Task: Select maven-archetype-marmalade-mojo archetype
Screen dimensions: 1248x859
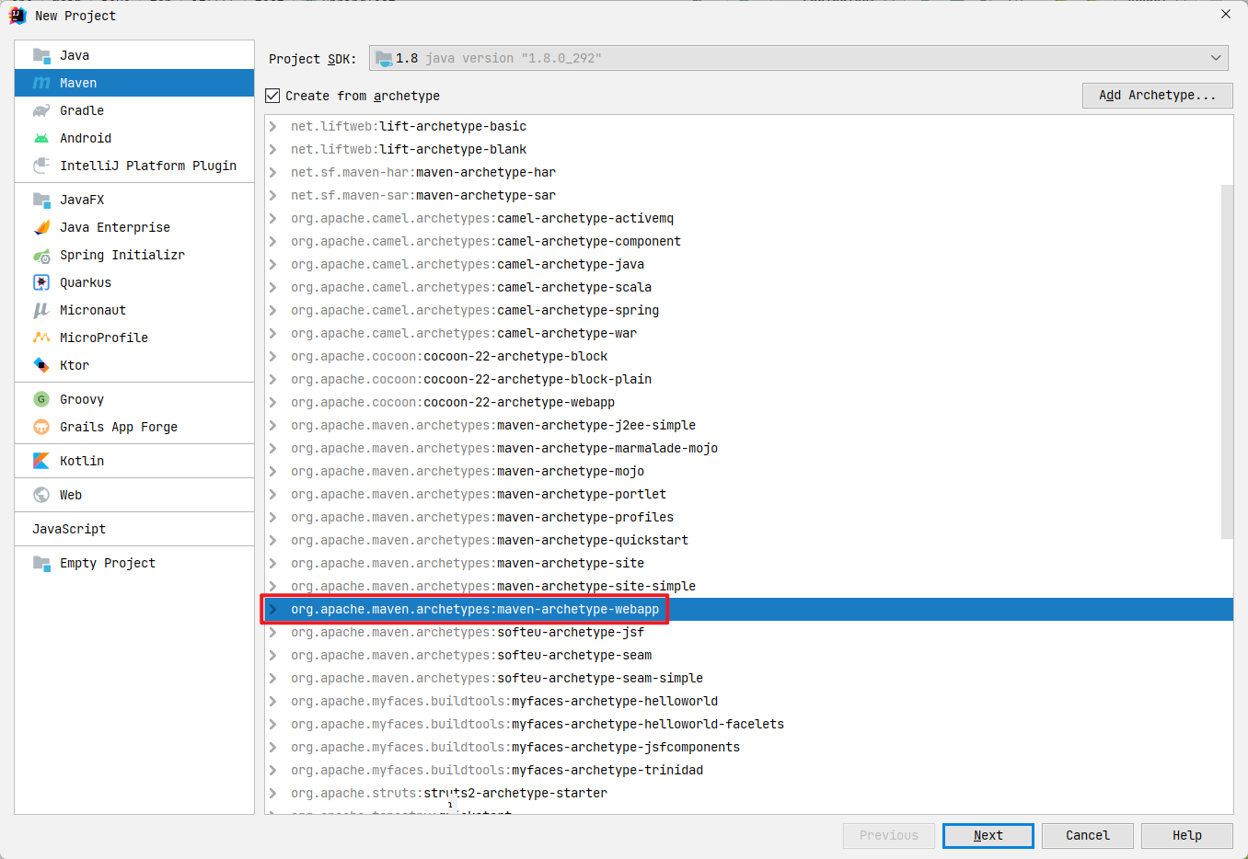Action: tap(749, 448)
